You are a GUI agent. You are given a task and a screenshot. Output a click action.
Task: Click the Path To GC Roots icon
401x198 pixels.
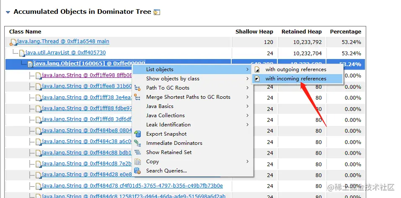pyautogui.click(x=137, y=88)
